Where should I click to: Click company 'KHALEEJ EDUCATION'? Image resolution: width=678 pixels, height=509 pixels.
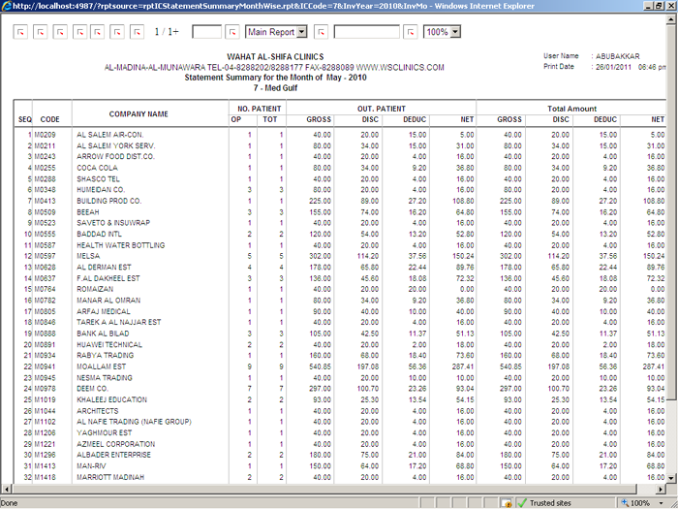click(111, 399)
